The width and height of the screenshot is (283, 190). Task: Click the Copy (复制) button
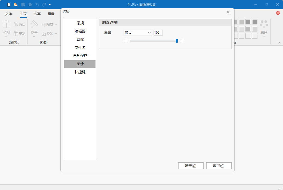(20, 33)
